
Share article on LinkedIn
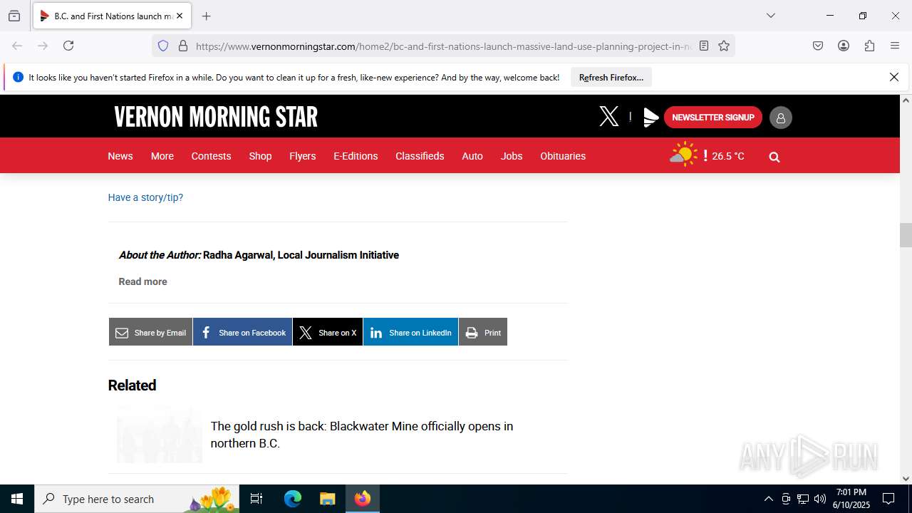coord(410,332)
